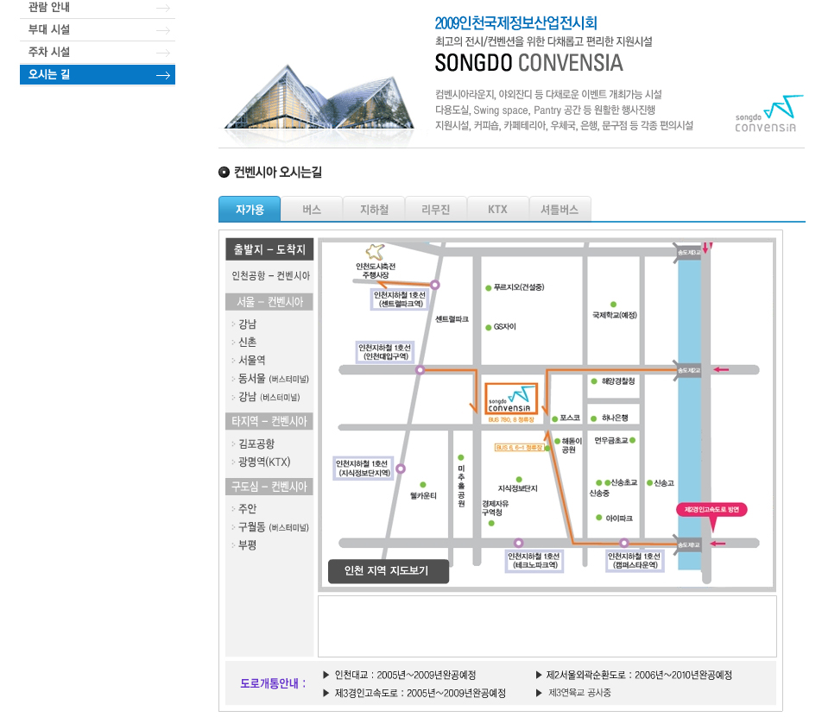Click the 해양경찰청 green marker
The height and width of the screenshot is (717, 822).
[594, 381]
